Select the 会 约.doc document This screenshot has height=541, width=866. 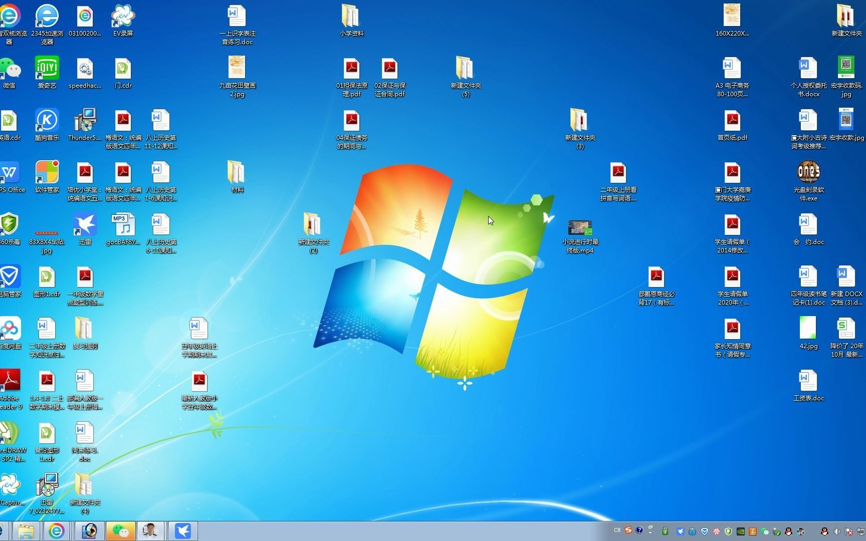point(808,229)
